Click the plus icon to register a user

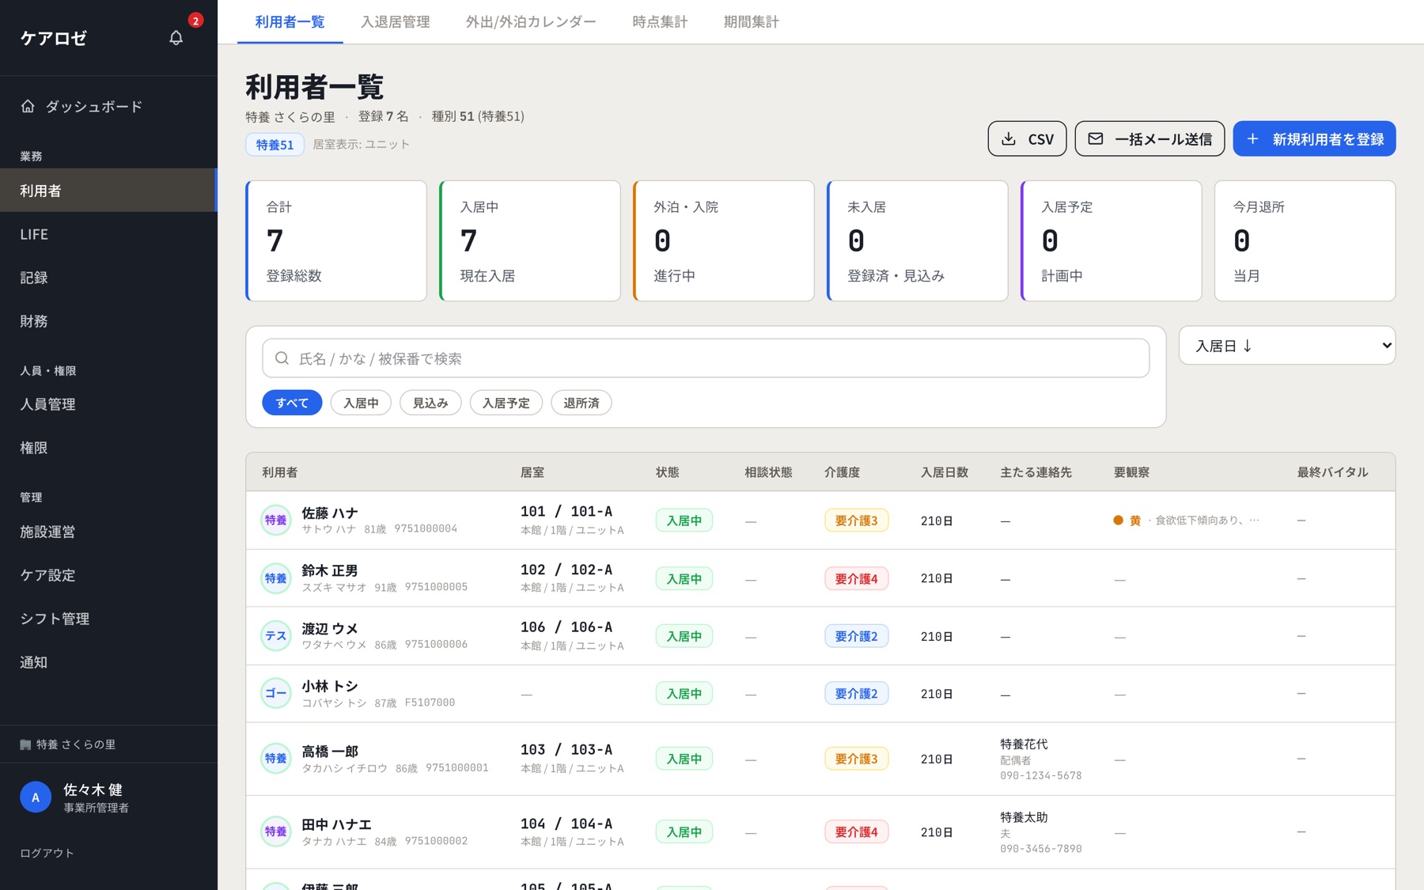point(1253,139)
